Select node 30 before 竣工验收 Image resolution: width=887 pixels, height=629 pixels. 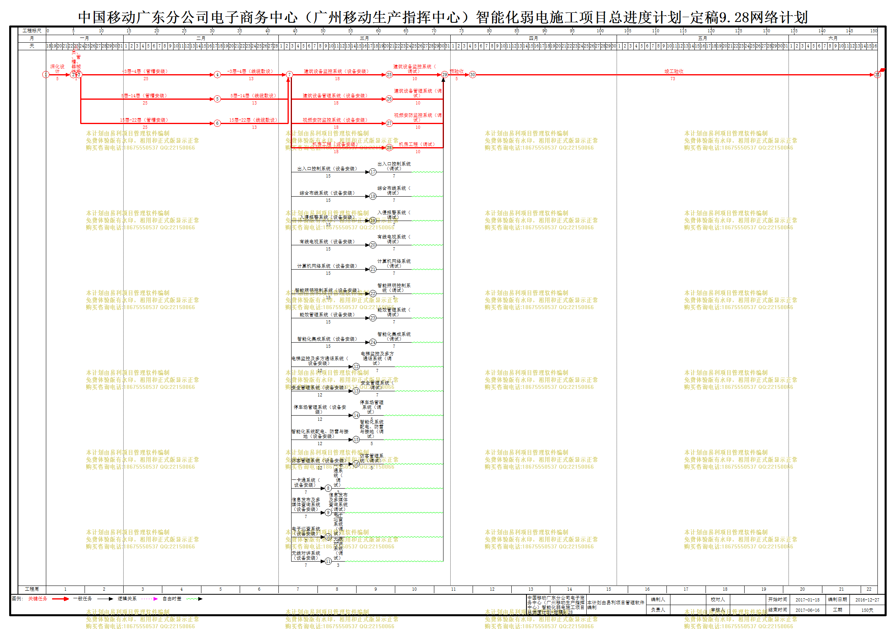click(x=473, y=75)
